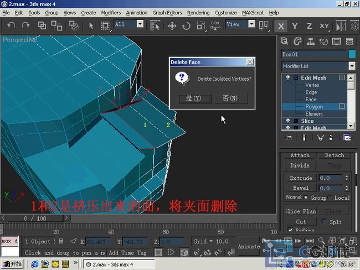Select Local normal radio button
This screenshot has width=360, height=270.
point(330,197)
